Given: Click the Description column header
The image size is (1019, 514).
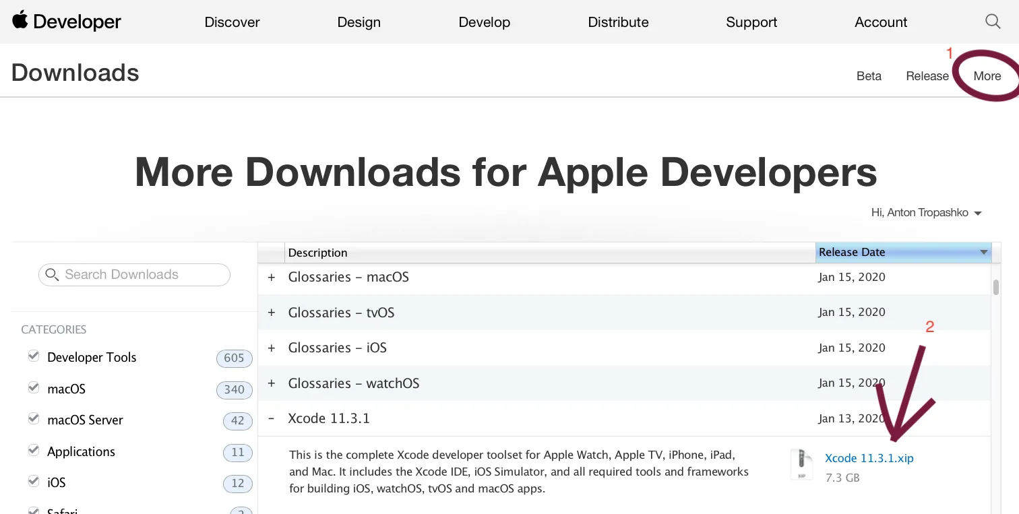Looking at the screenshot, I should [x=550, y=253].
